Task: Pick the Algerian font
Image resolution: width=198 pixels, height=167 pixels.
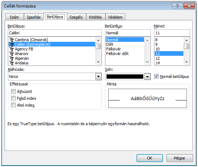Action: 52,58
